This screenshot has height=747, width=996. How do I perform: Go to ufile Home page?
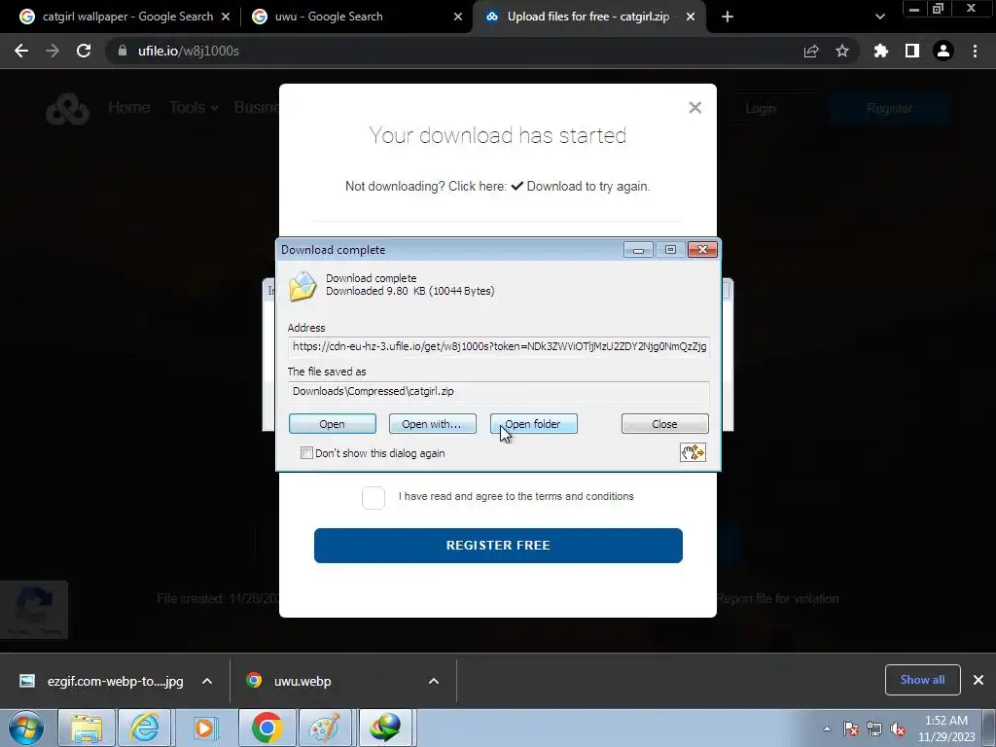pos(129,107)
